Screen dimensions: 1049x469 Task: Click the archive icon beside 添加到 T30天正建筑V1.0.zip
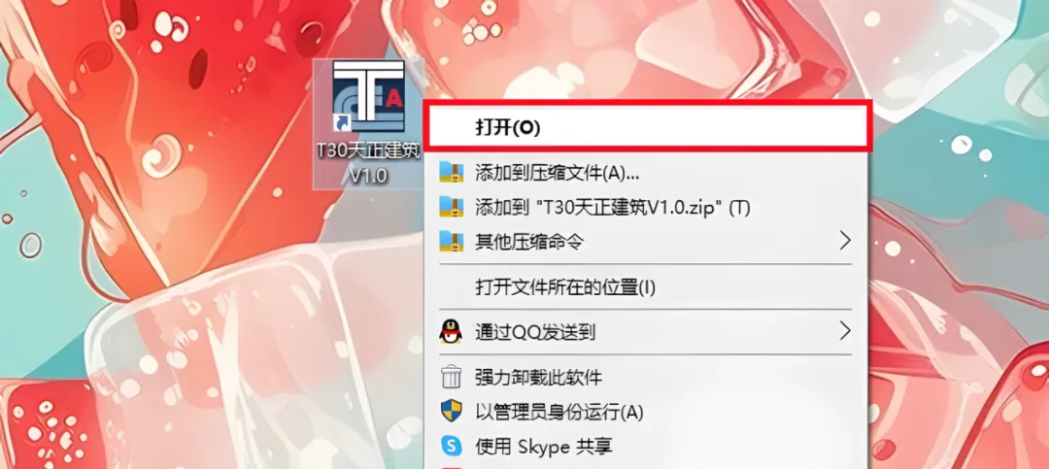point(451,207)
